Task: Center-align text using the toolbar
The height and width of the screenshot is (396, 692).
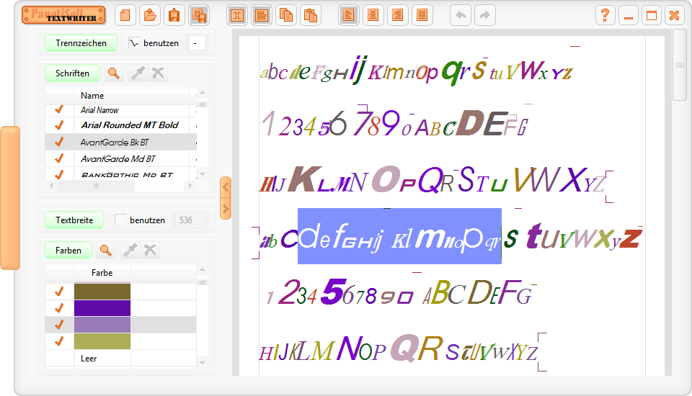Action: [373, 15]
